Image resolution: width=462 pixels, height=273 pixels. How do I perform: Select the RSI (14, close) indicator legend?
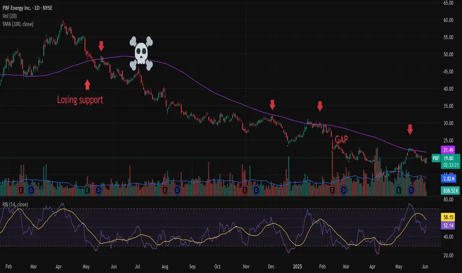pyautogui.click(x=15, y=204)
